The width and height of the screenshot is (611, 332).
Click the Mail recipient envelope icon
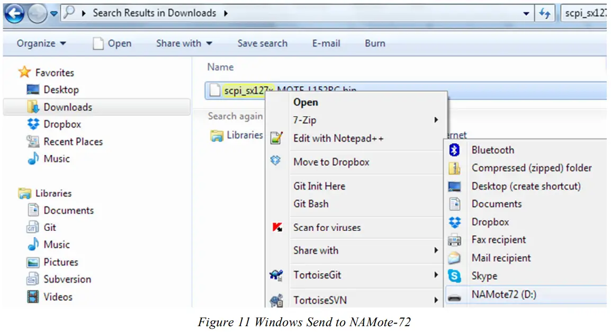point(454,258)
